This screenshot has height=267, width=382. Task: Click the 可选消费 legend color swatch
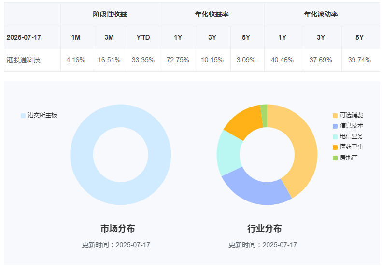pyautogui.click(x=335, y=116)
